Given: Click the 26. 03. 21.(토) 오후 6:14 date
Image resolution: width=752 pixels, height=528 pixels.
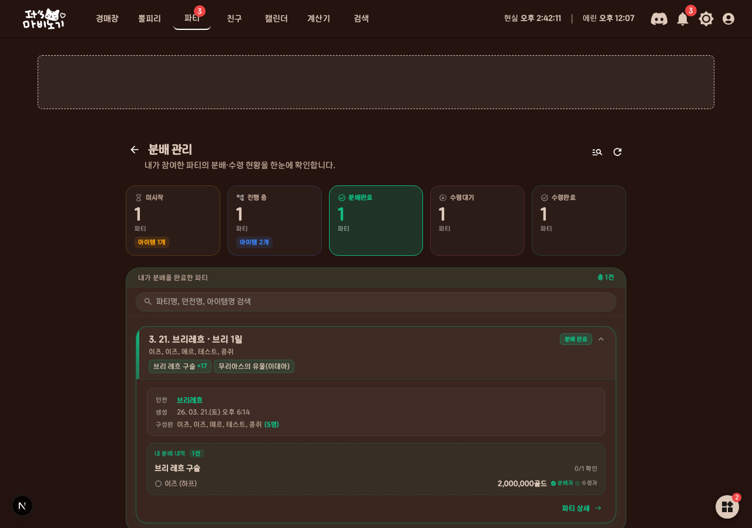Looking at the screenshot, I should click(213, 412).
